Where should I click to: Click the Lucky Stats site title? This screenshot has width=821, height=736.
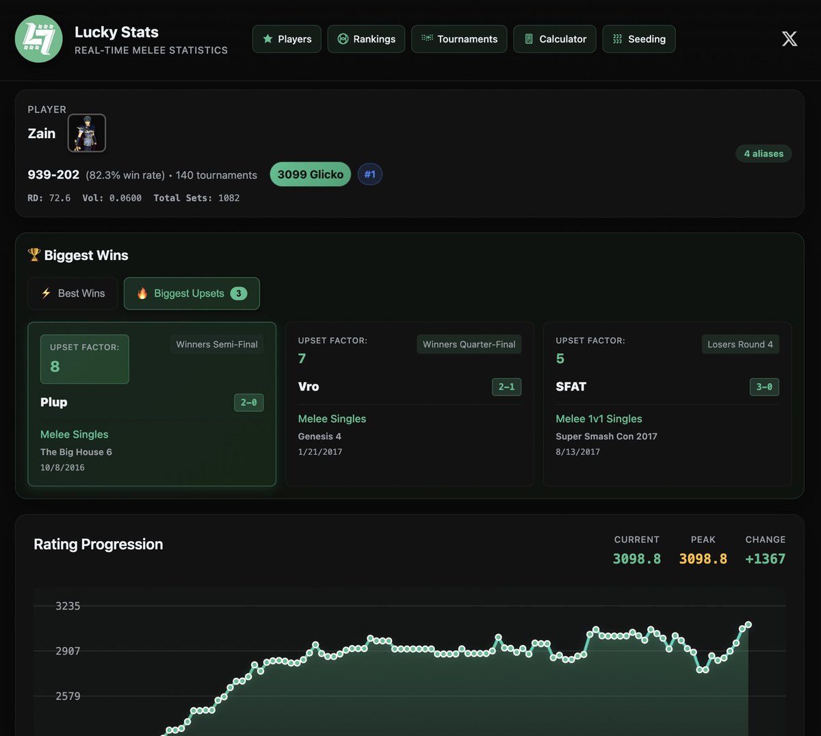click(x=116, y=32)
